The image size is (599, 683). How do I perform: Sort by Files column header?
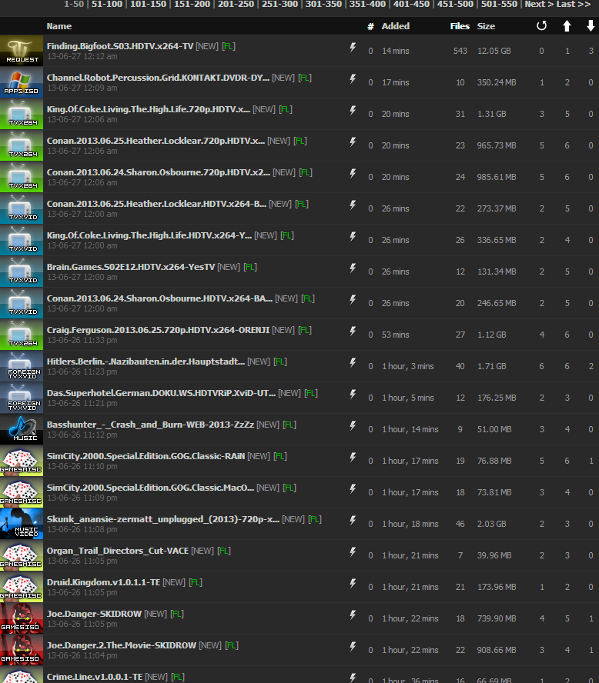pos(460,26)
